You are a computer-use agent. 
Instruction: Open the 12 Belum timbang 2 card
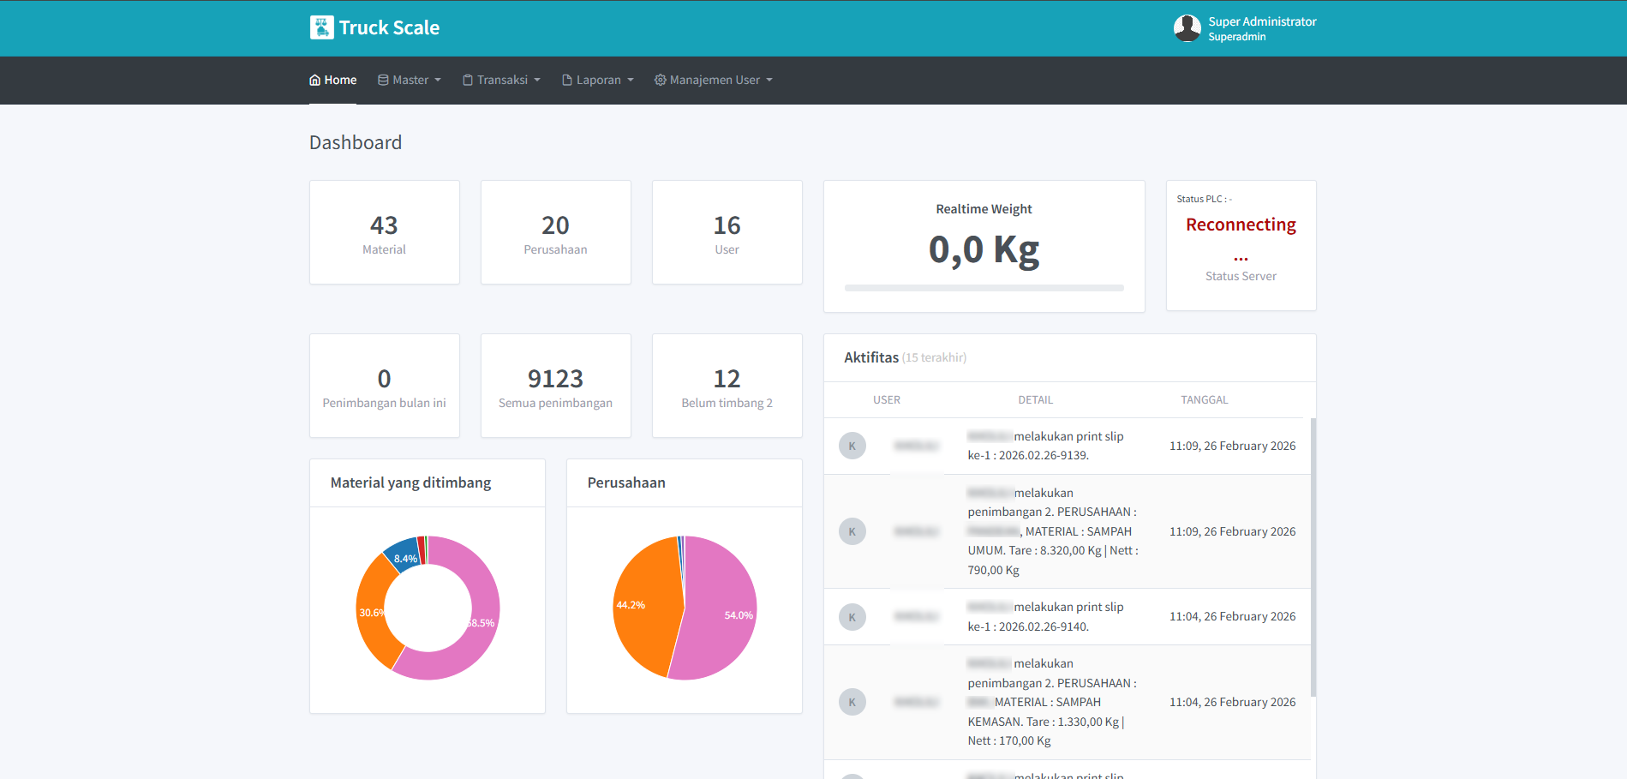pos(727,386)
